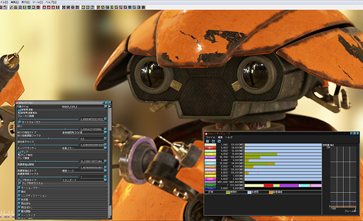The image size is (363, 221).
Task: Expand the モーションブラー section
Action: [19, 188]
